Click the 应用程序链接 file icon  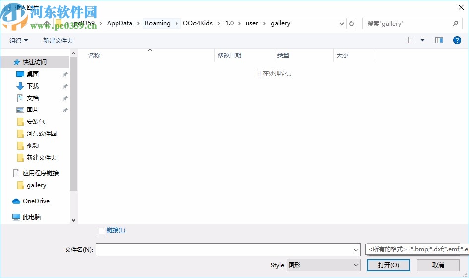point(16,173)
